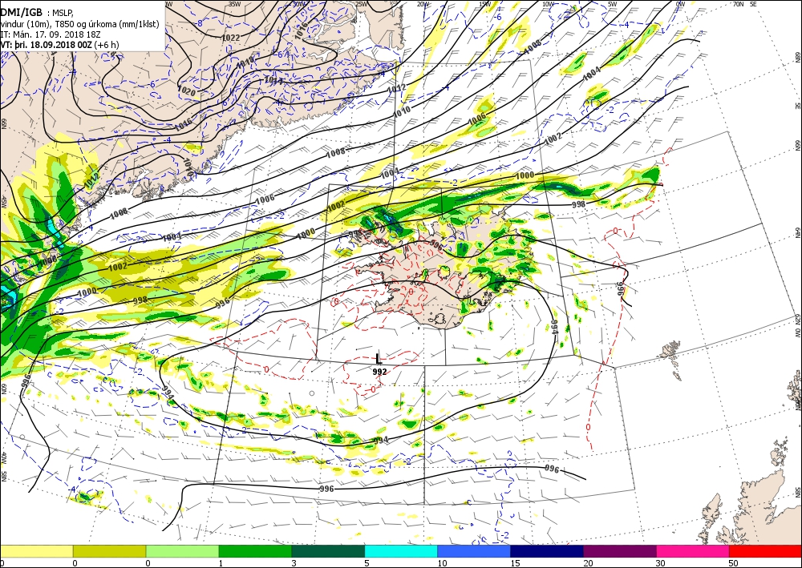Click the legend value 30
Screen dimensions: 802x568
click(661, 563)
